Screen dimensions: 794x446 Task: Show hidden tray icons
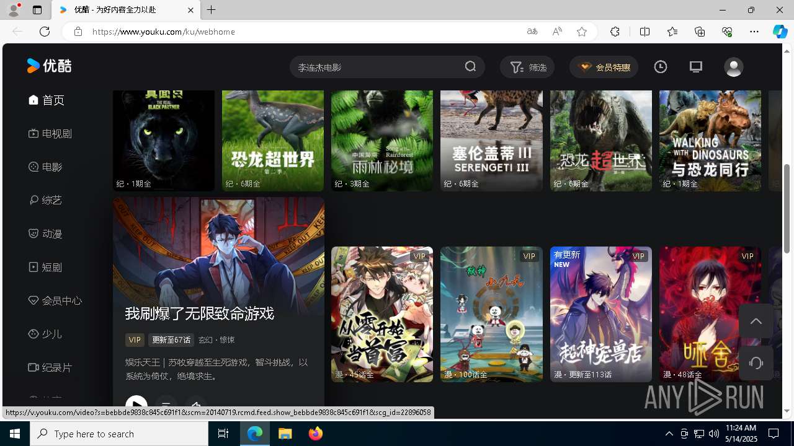(x=669, y=434)
